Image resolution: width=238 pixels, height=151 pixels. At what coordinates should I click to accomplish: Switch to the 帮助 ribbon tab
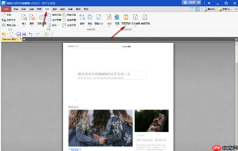coord(86,9)
